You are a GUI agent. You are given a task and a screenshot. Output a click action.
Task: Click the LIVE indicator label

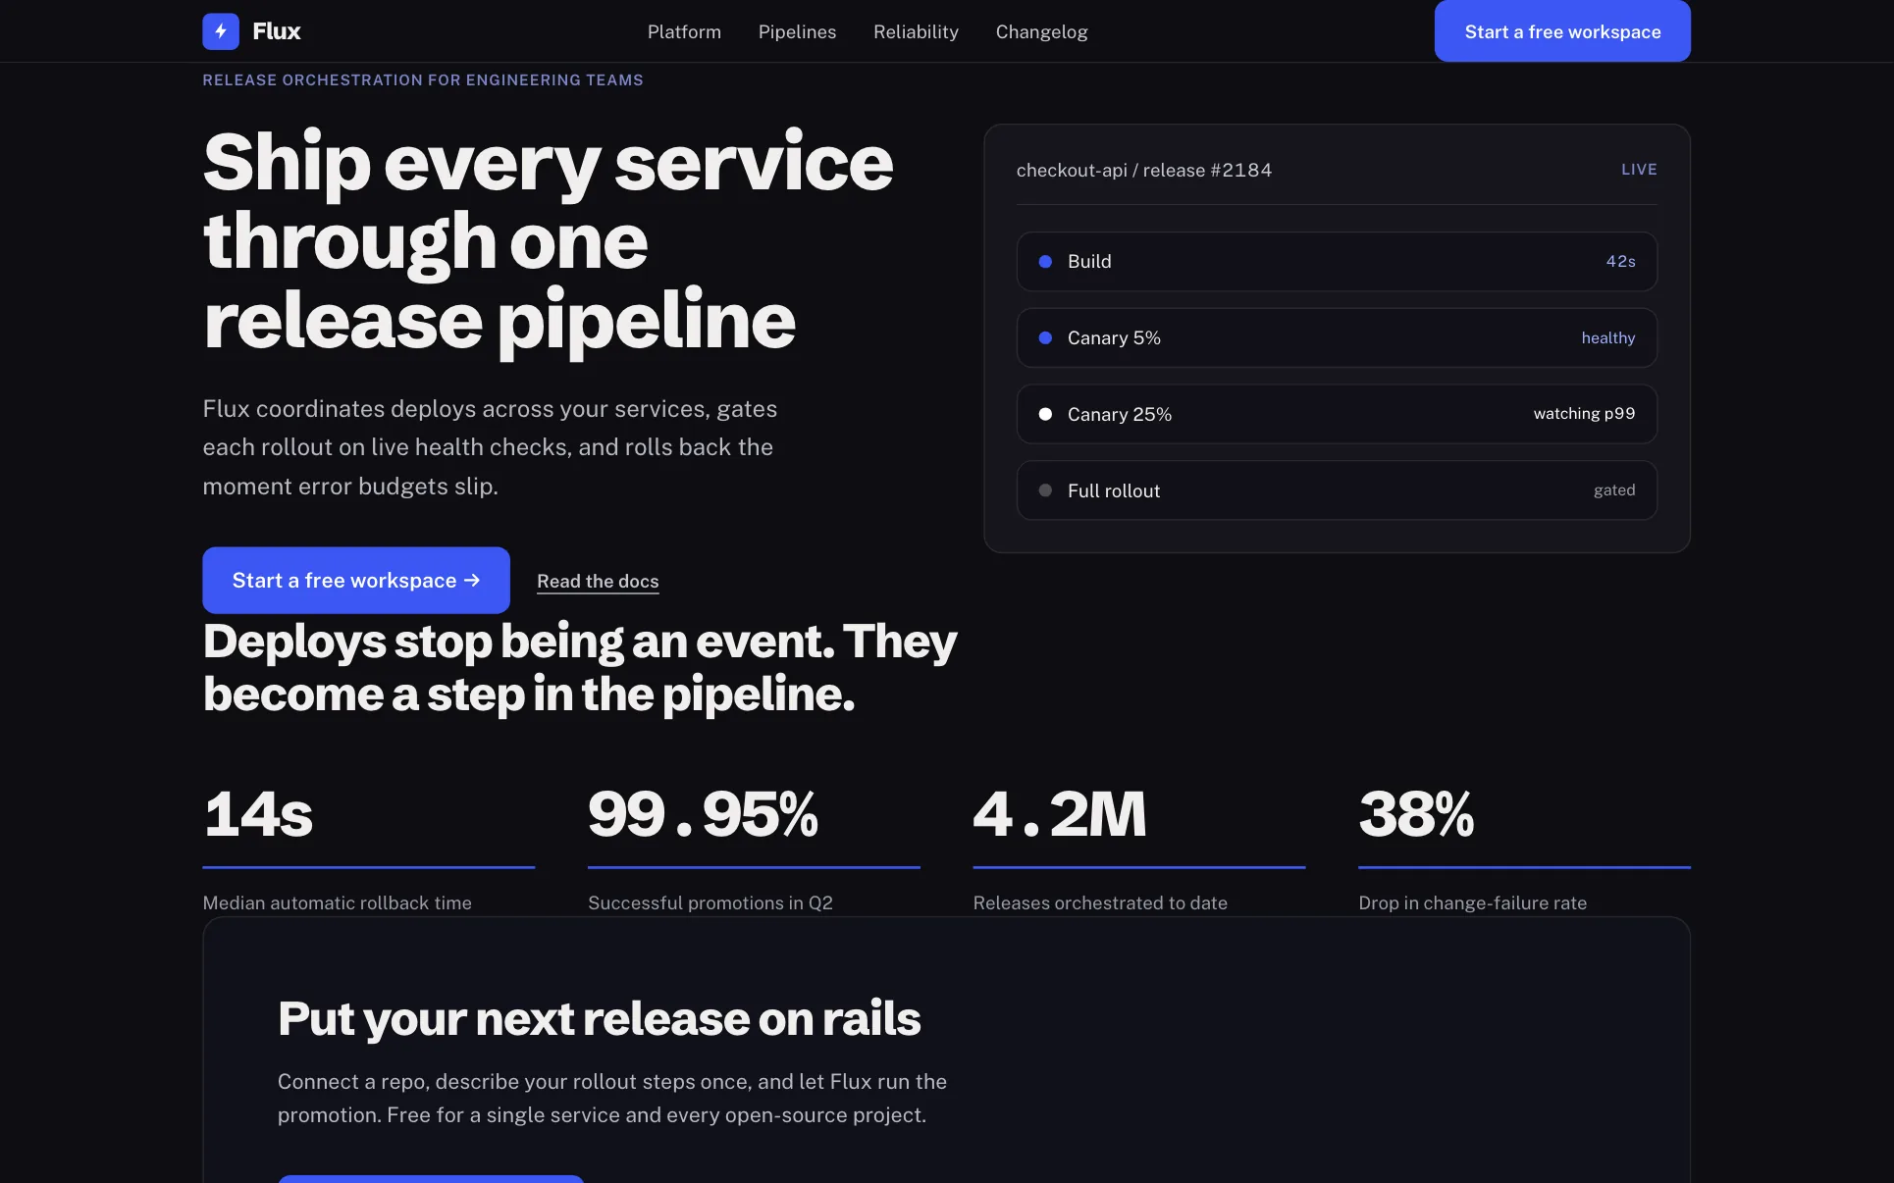[1639, 170]
